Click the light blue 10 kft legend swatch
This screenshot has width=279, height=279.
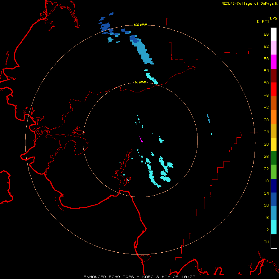click(274, 213)
